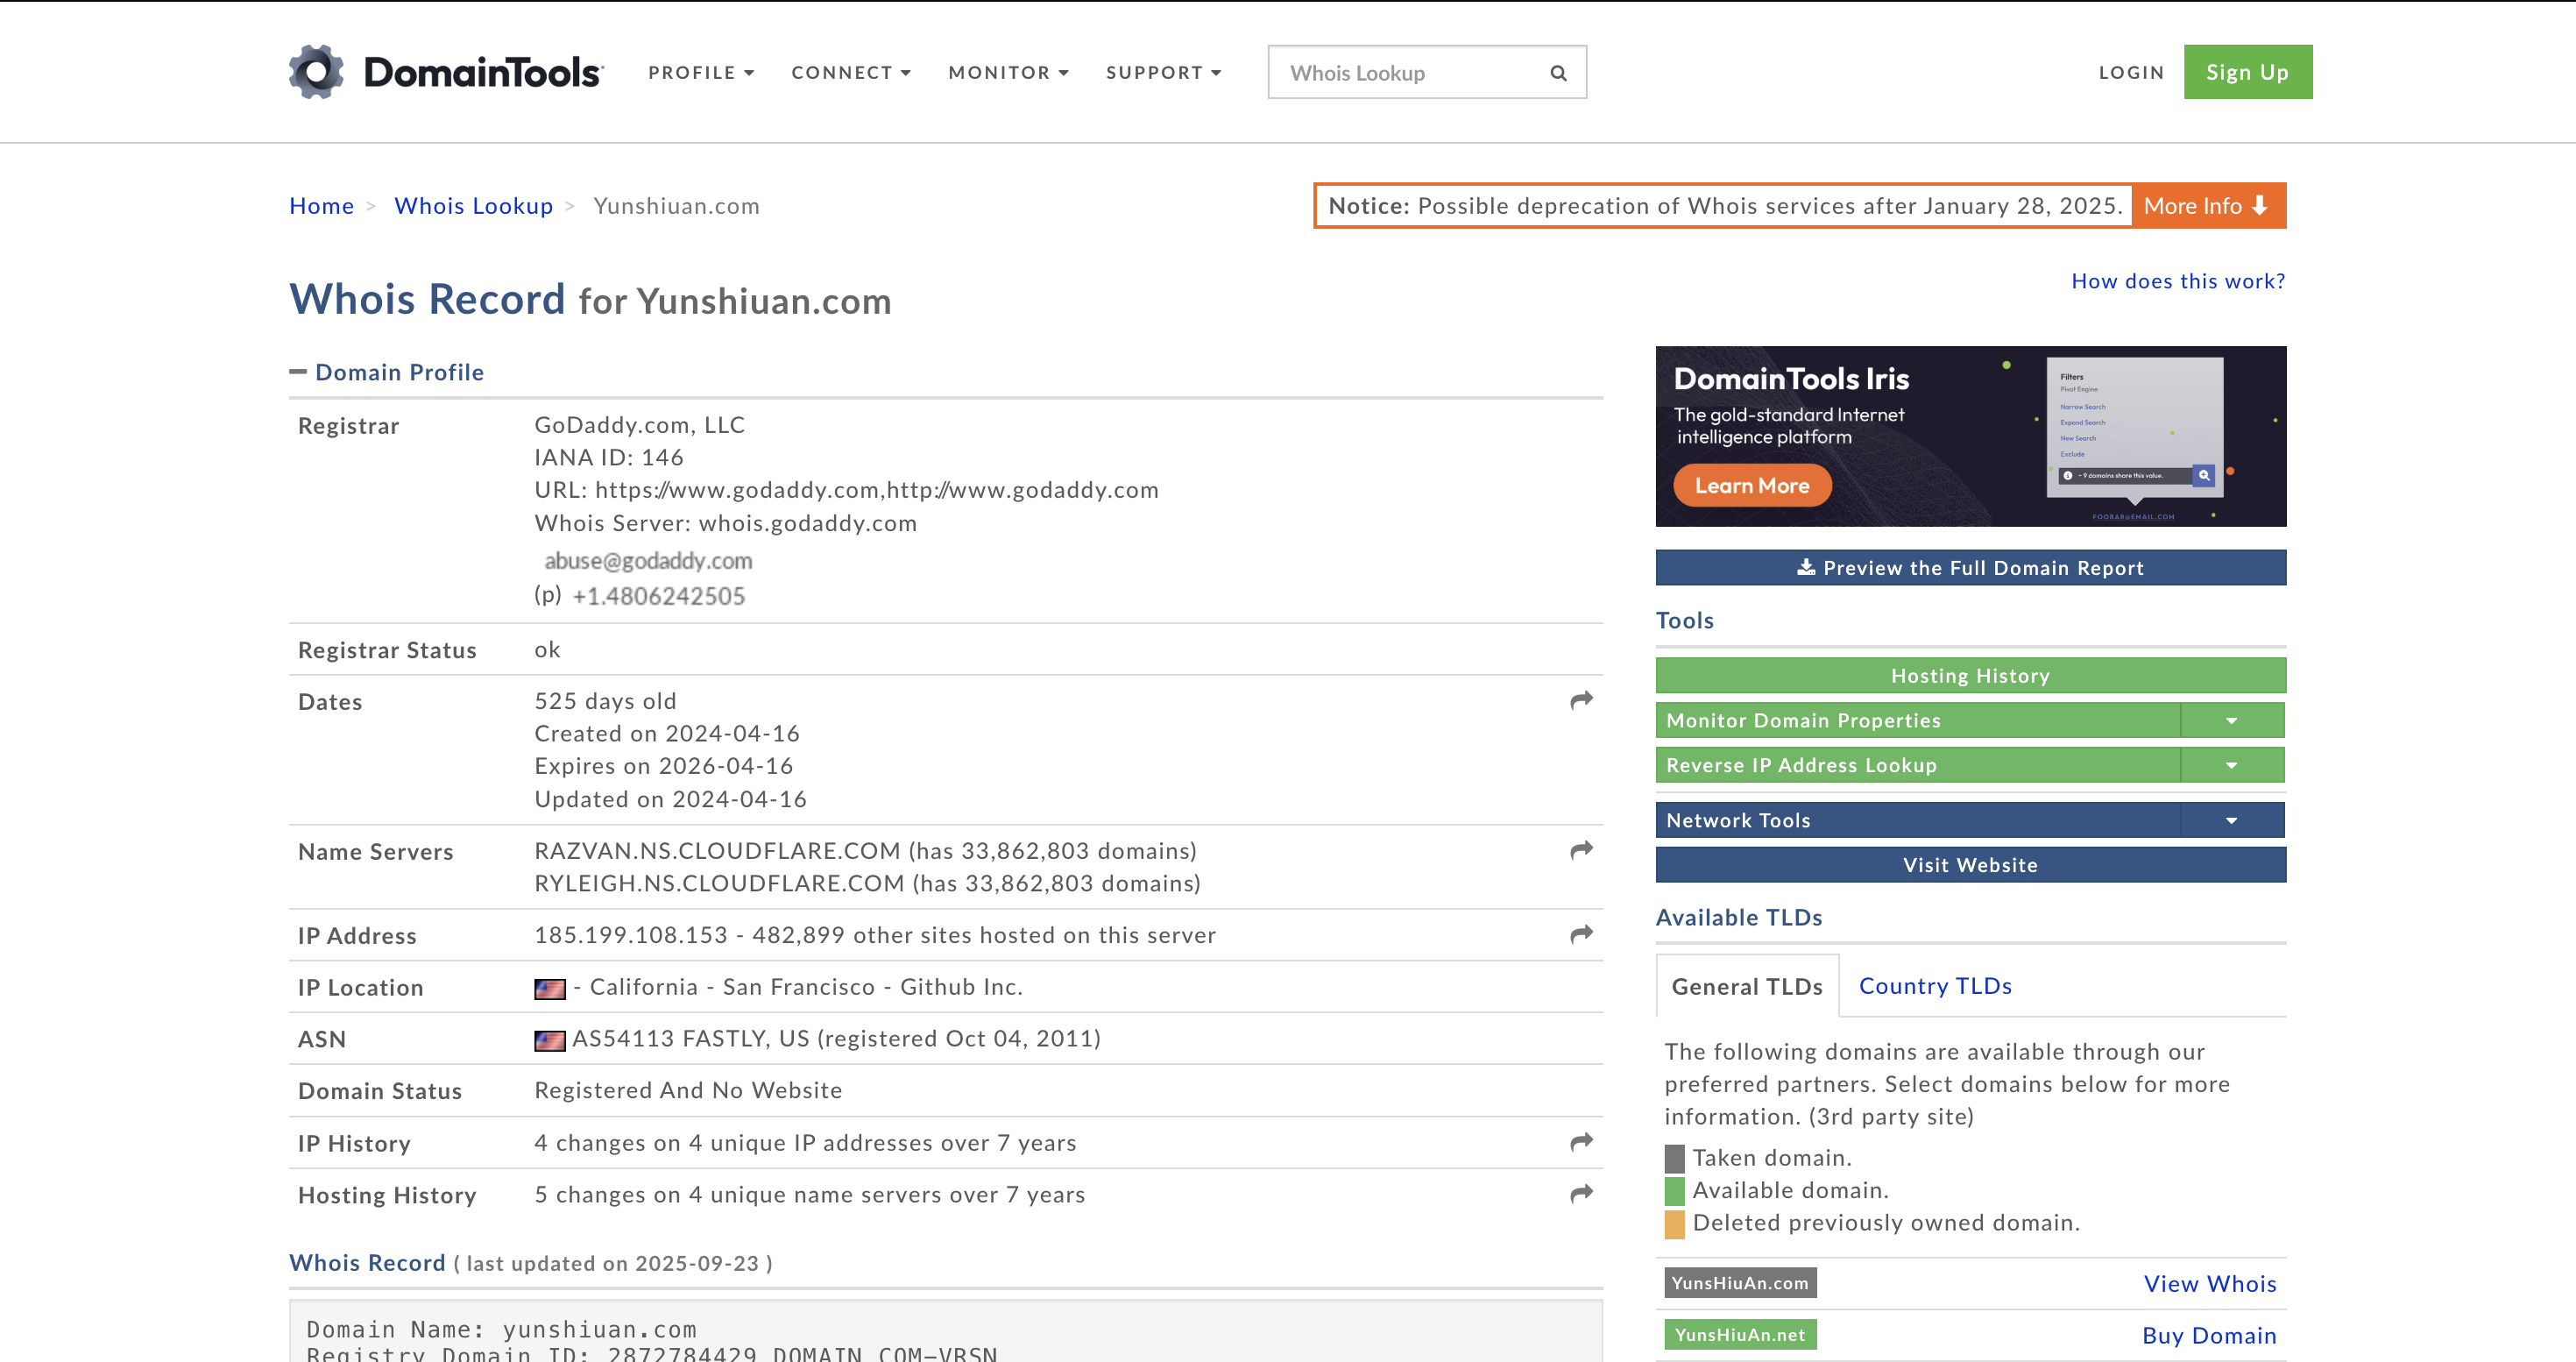The width and height of the screenshot is (2576, 1362).
Task: Expand Monitor Domain Properties dropdown arrow
Action: (2230, 720)
